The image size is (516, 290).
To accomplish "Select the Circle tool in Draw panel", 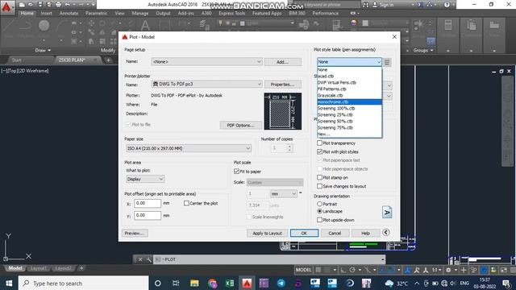I will coord(44,26).
